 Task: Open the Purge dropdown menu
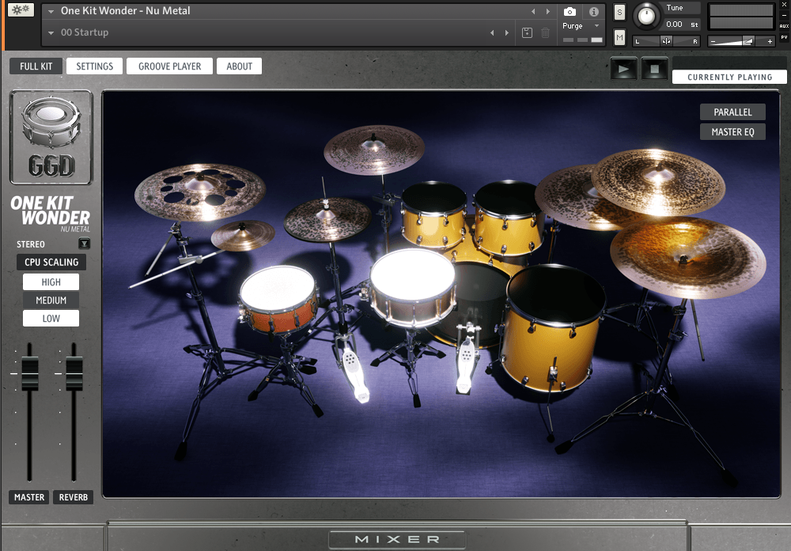click(581, 26)
